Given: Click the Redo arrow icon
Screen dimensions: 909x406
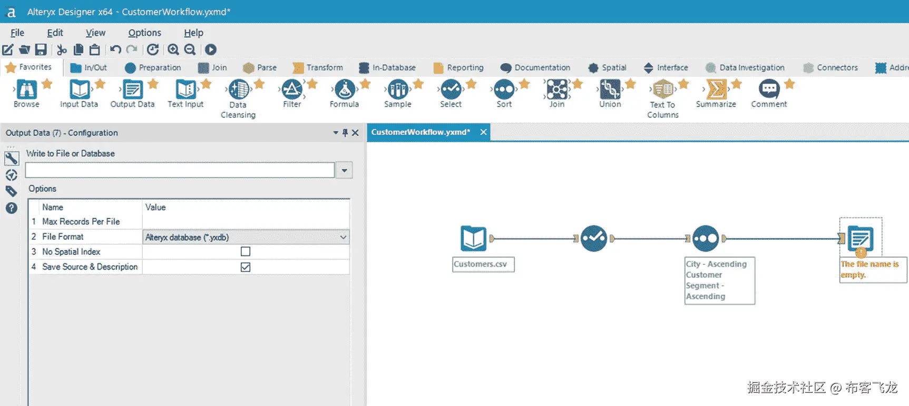Looking at the screenshot, I should coord(132,49).
